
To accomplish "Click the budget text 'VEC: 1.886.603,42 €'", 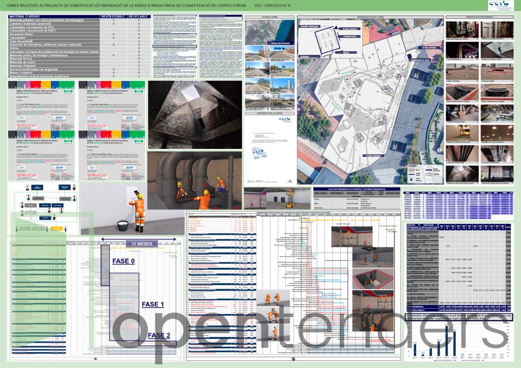I will click(273, 5).
